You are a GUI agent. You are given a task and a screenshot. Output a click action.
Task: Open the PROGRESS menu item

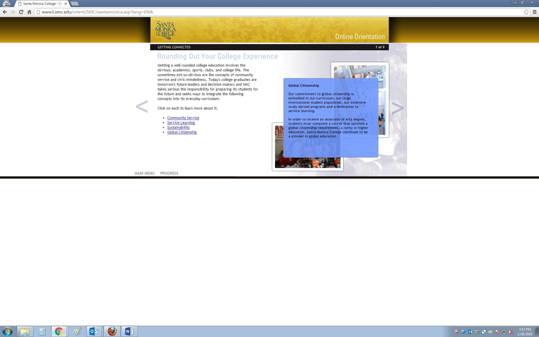tap(169, 173)
